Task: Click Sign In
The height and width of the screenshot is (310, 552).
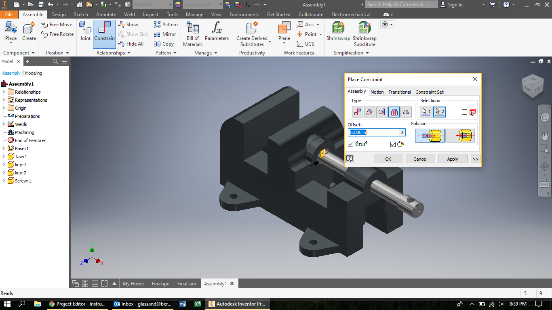Action: point(451,4)
